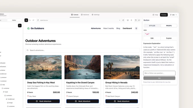Image resolution: width=193 pixels, height=108 pixels.
Task: Click the Key West location pin icon
Action: (x=28, y=96)
